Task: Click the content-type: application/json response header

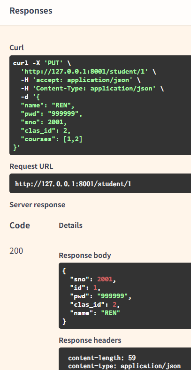Action: click(124, 366)
